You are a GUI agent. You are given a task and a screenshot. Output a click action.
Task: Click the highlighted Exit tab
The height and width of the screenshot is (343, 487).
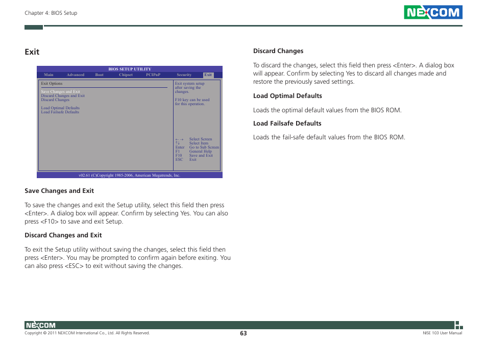(208, 75)
